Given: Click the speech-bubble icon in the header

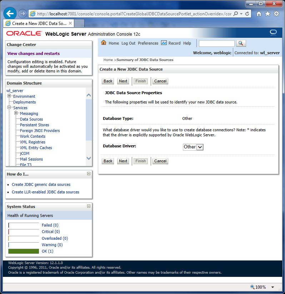Looking at the screenshot, I should [273, 32].
